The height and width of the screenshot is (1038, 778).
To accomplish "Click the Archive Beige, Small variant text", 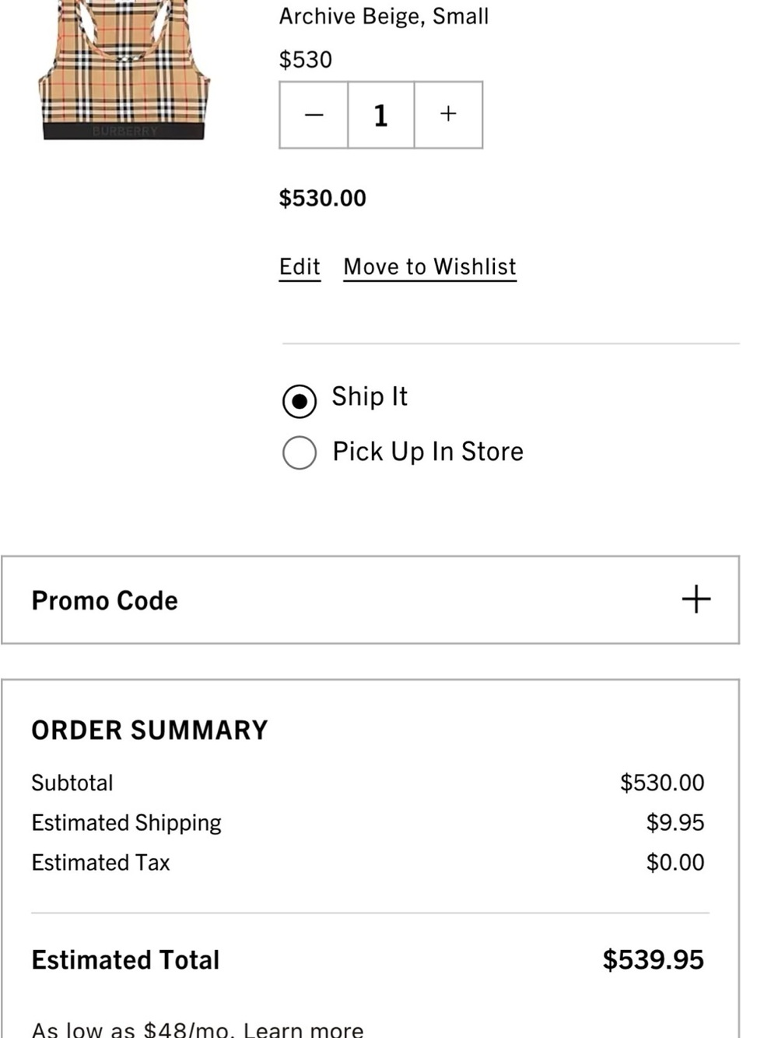I will tap(384, 16).
